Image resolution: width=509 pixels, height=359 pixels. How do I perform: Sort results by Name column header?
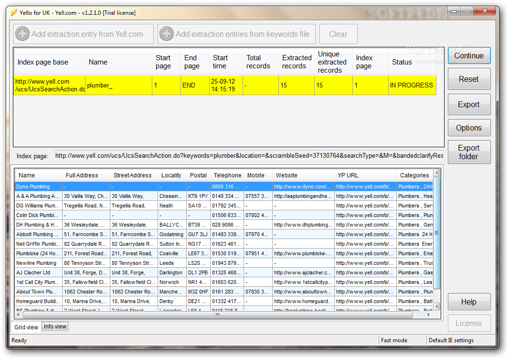pos(38,175)
